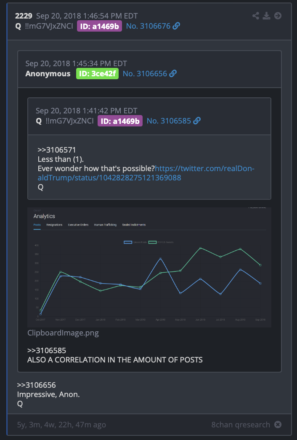Click the share icon for post 2229
Viewport: 297px width, 440px height.
click(x=255, y=16)
